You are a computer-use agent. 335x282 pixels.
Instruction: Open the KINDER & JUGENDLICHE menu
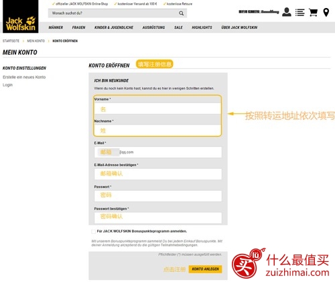pos(114,27)
